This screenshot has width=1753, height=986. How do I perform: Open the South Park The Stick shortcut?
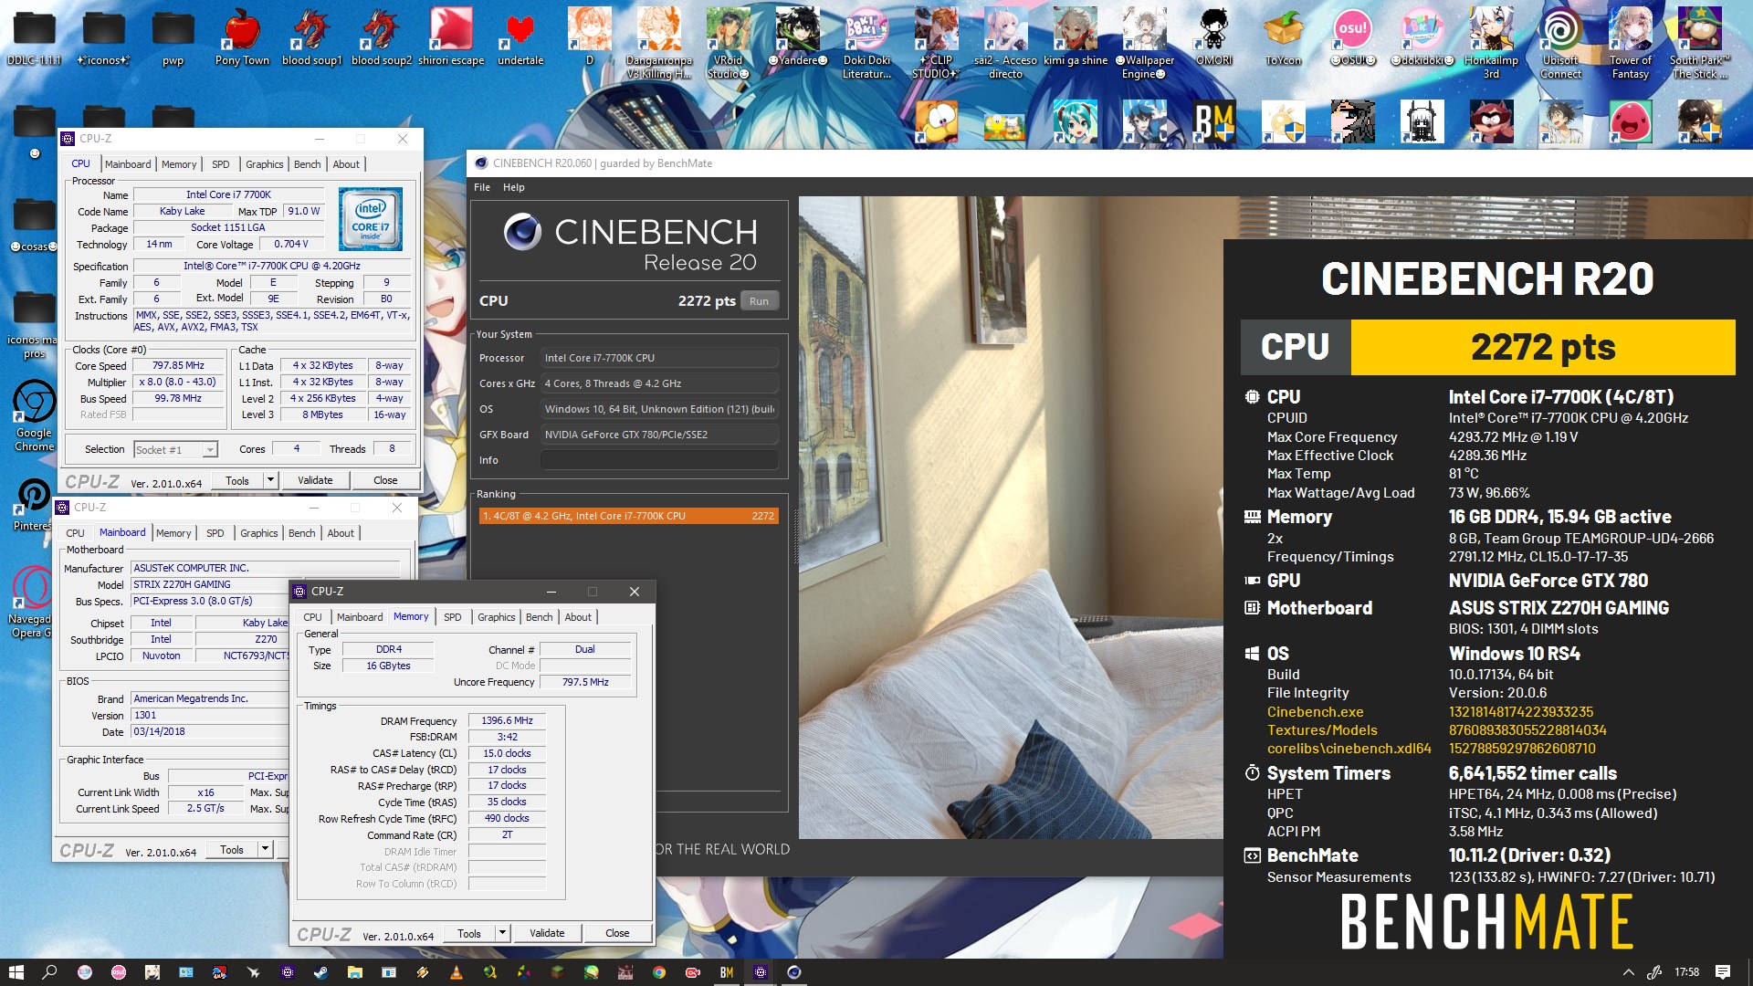(x=1699, y=43)
